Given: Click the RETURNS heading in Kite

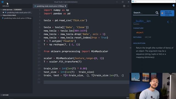Looking at the screenshot, I should tap(137, 37).
